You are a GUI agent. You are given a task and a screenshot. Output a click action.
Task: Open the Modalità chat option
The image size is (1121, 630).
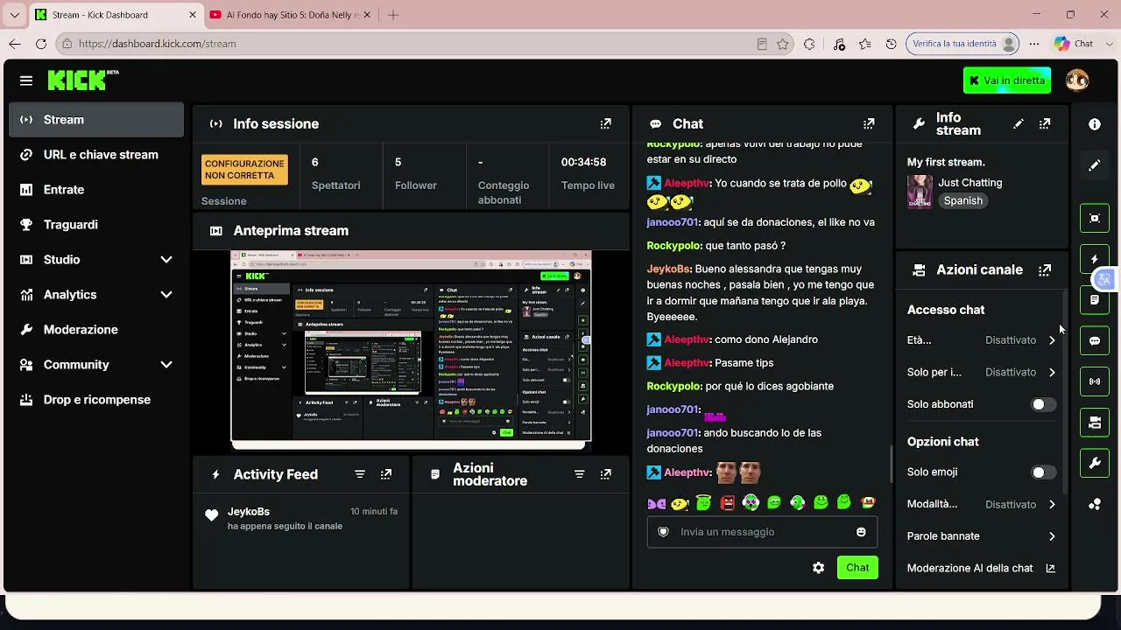pos(981,505)
